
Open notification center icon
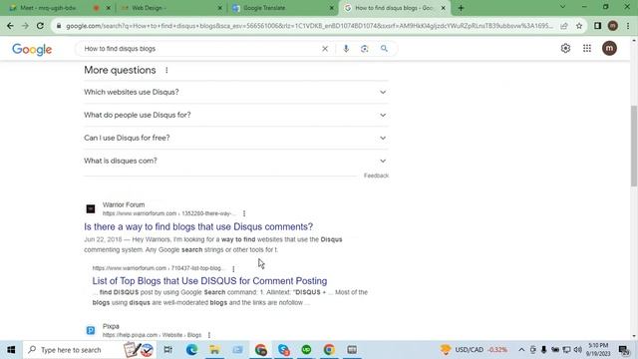point(624,350)
